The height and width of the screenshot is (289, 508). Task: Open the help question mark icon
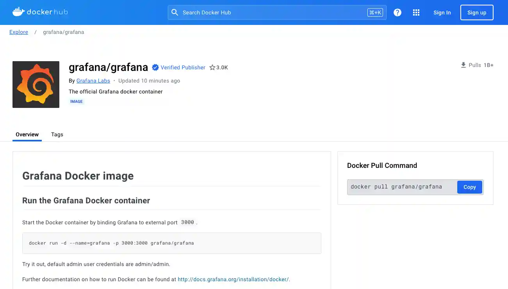coord(397,12)
